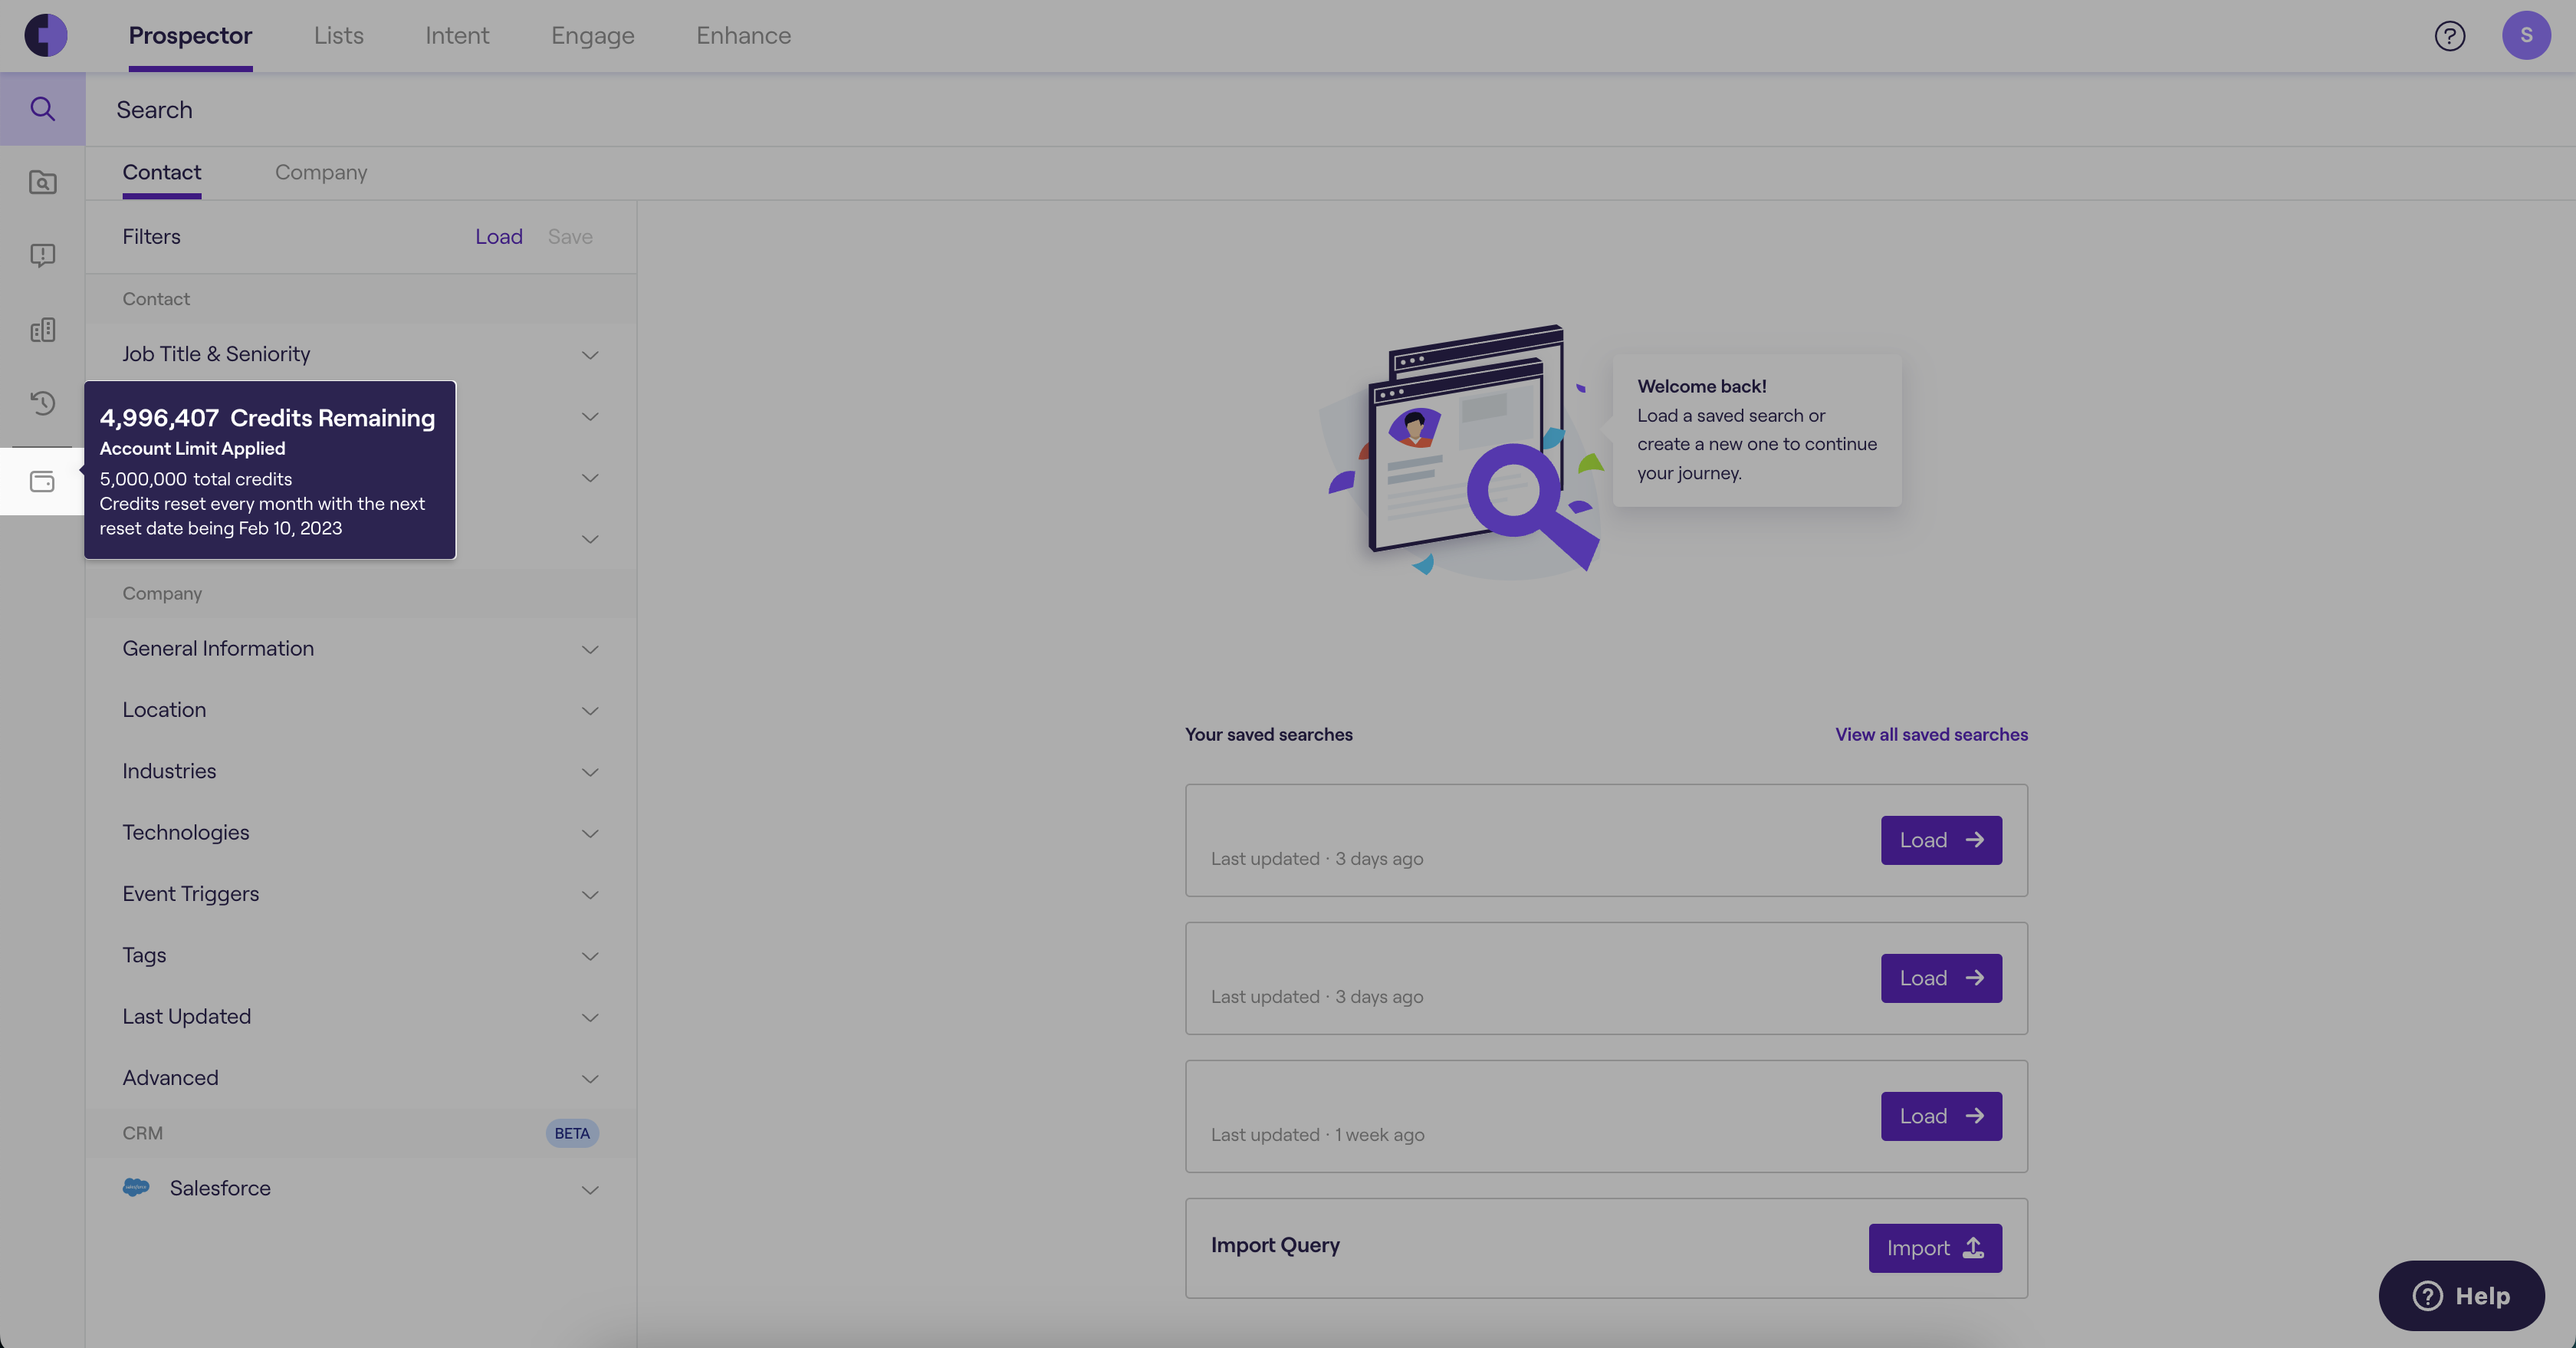The width and height of the screenshot is (2576, 1348).
Task: Expand the Industries filter
Action: [360, 771]
